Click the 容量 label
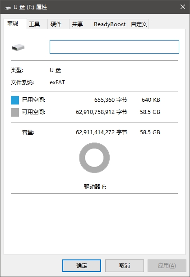Viewport: 190px width, 277px height. (x=28, y=132)
